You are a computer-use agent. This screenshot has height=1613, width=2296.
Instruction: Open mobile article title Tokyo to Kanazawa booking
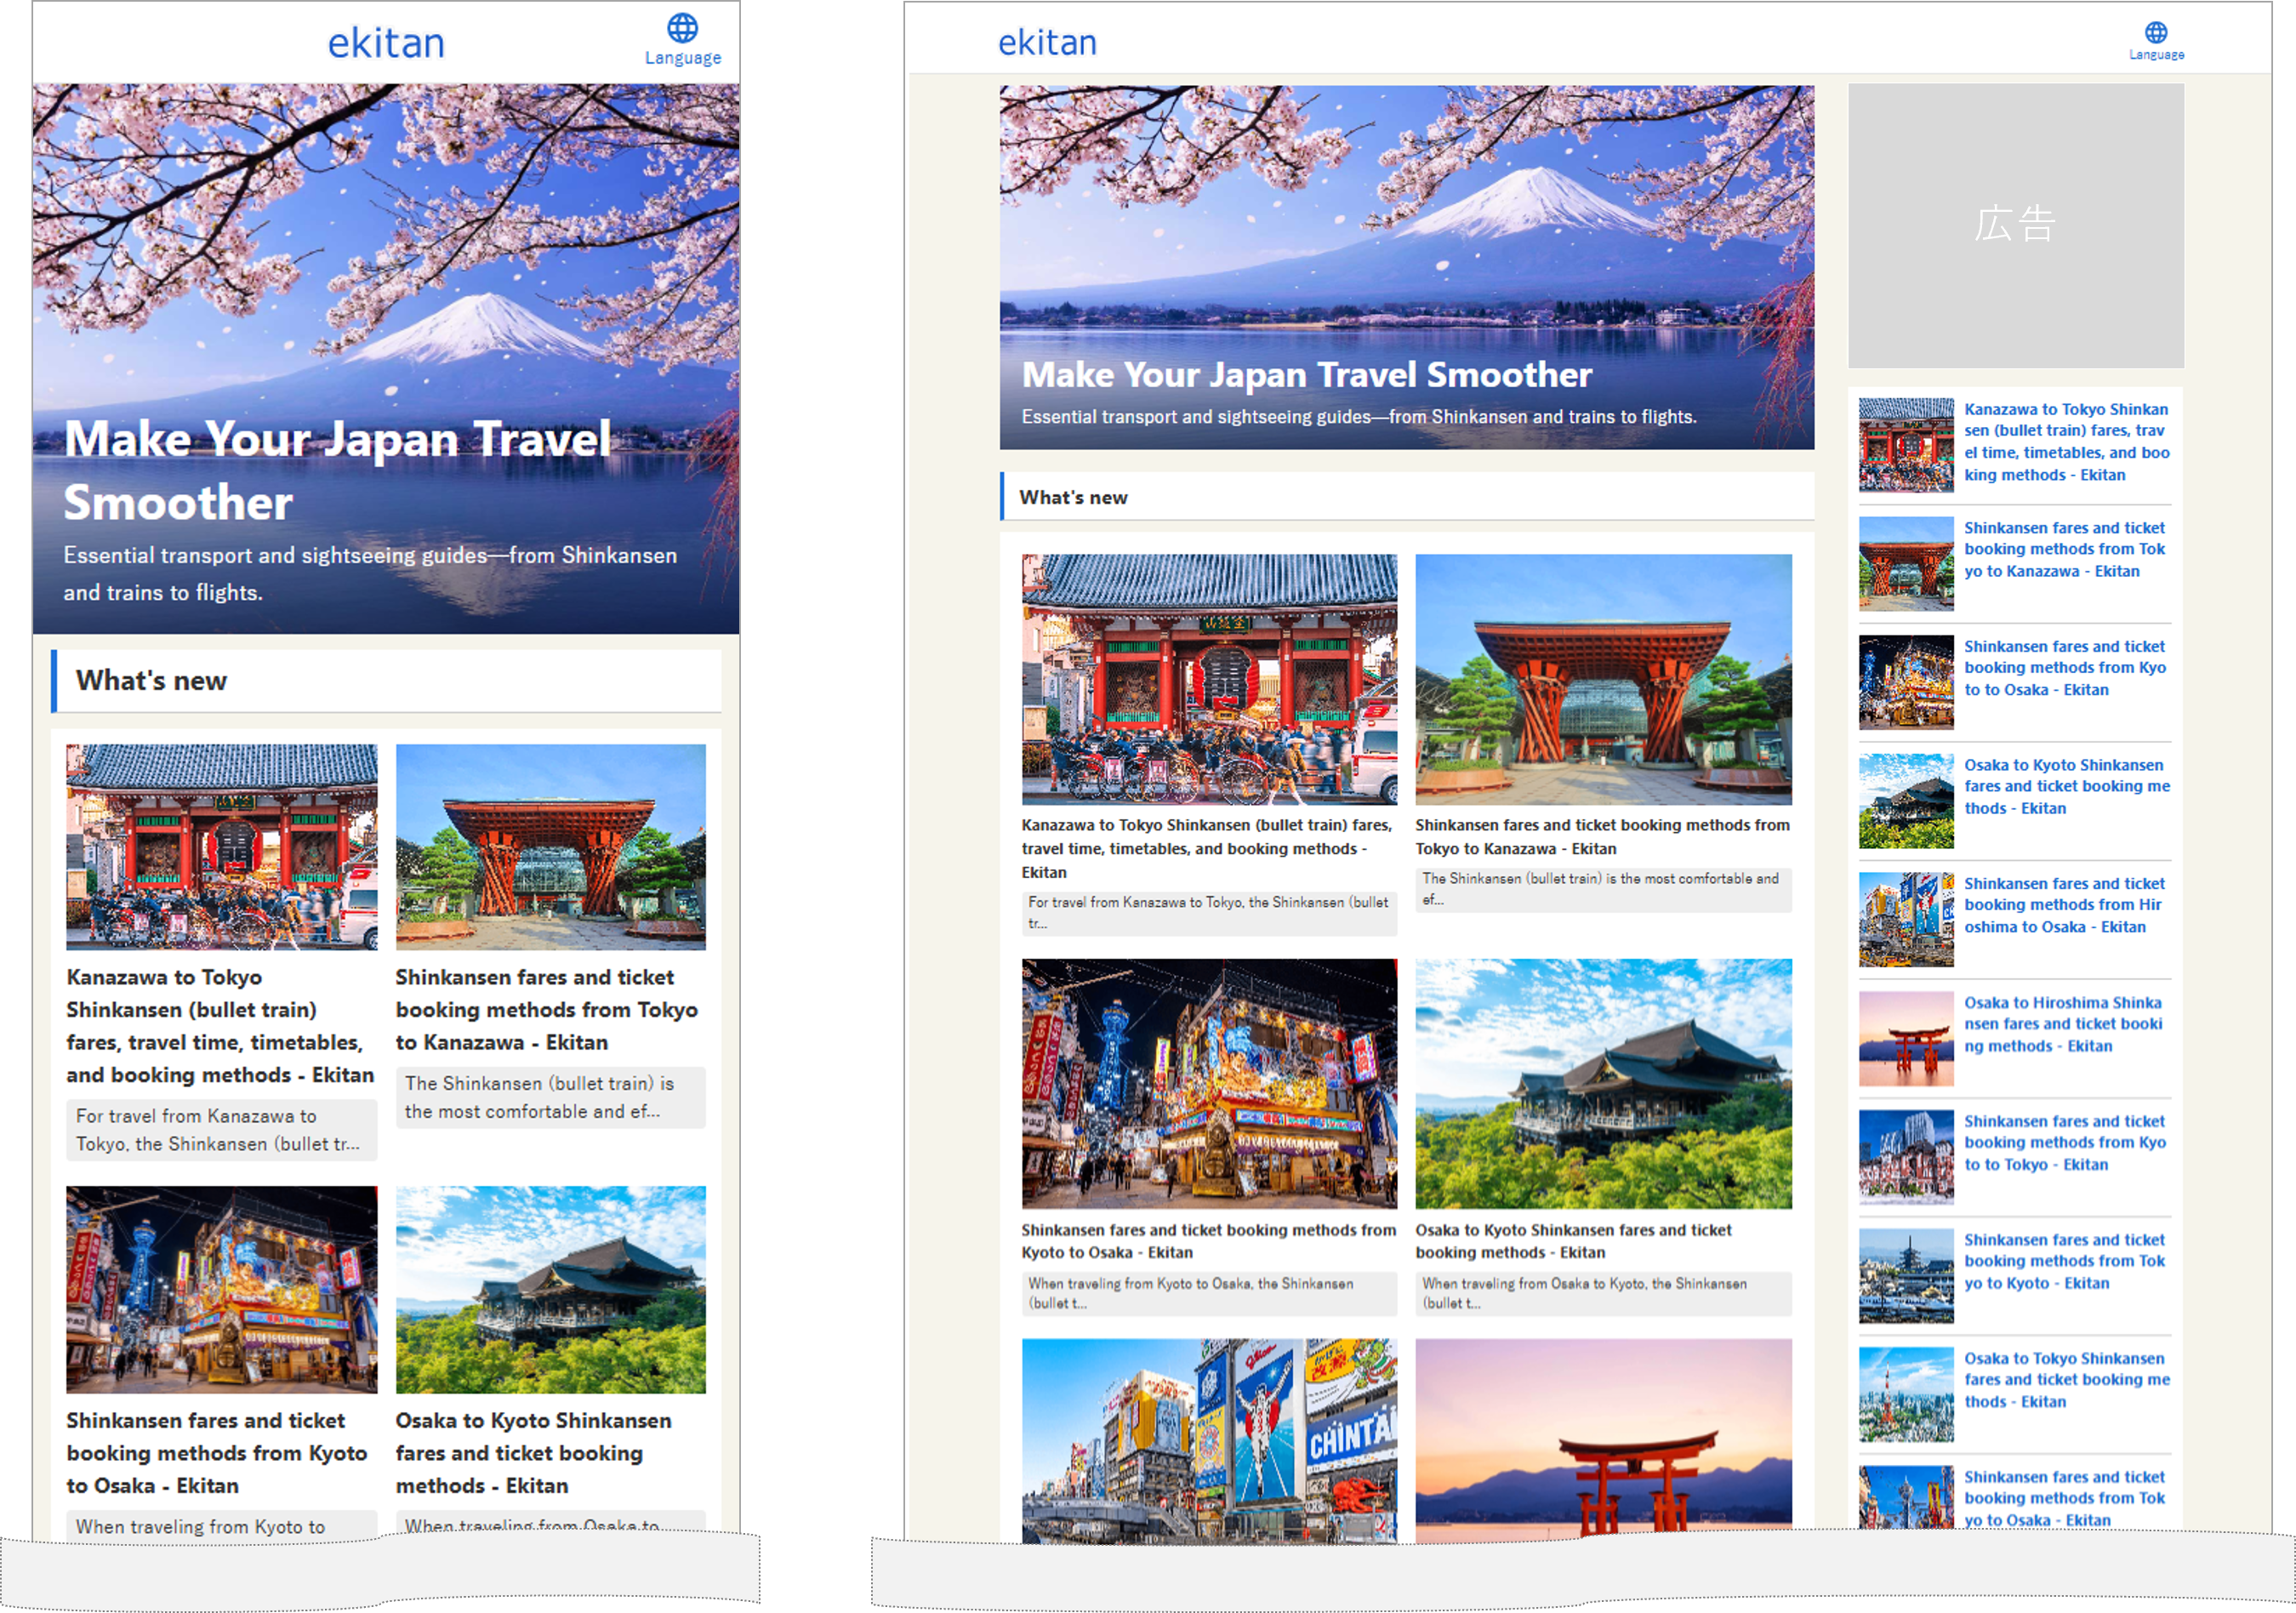[x=546, y=1009]
